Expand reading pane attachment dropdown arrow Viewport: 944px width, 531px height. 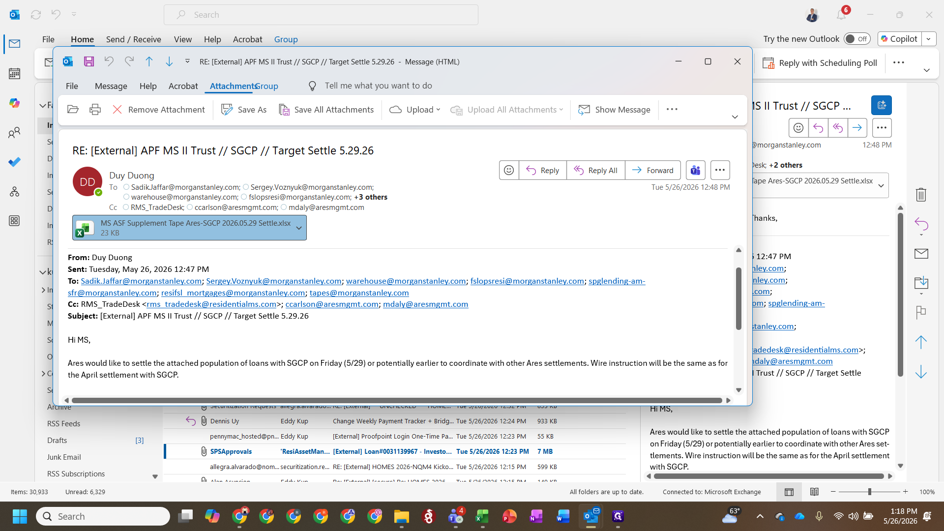pyautogui.click(x=881, y=185)
